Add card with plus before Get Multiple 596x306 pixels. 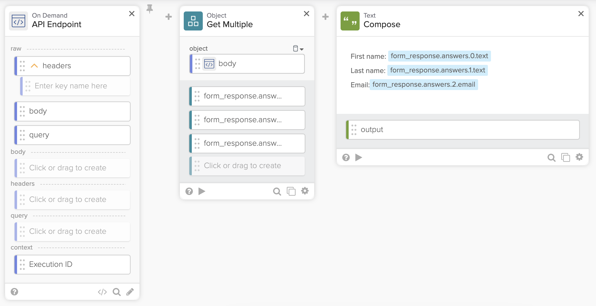pyautogui.click(x=169, y=17)
